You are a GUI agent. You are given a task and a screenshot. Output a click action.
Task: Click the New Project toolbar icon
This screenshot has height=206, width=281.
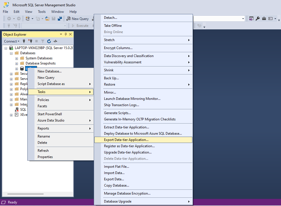tap(27, 19)
